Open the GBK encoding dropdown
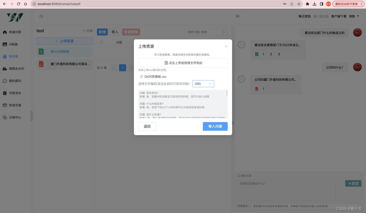This screenshot has height=213, width=366. (203, 84)
